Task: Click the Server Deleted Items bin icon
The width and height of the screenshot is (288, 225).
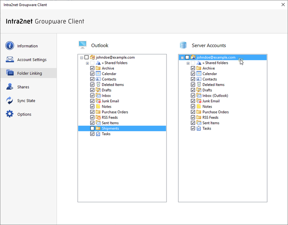Action: point(199,84)
